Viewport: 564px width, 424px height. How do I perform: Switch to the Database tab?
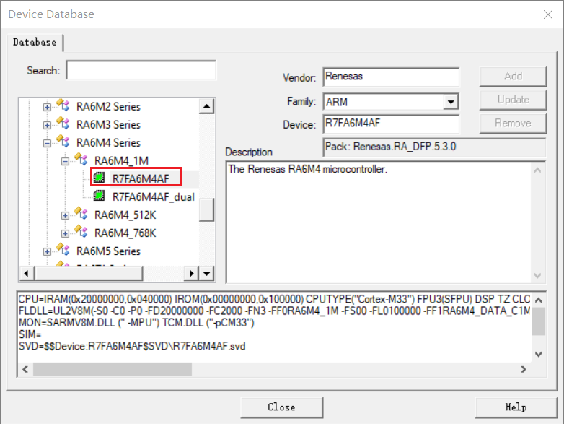click(x=35, y=43)
